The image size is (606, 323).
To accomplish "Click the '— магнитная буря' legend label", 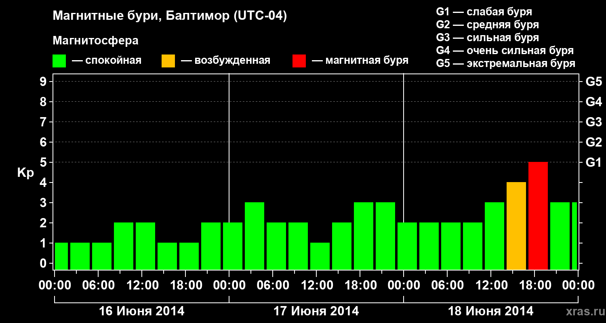I will click(x=360, y=61).
